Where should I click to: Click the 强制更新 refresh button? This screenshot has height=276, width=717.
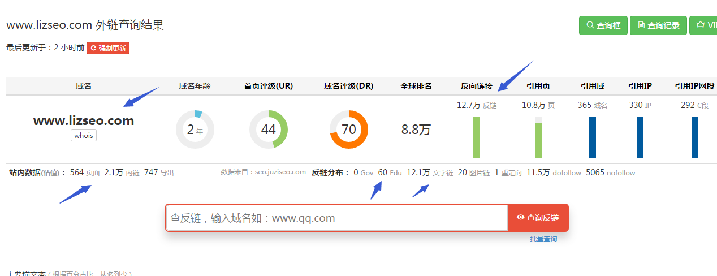(108, 49)
